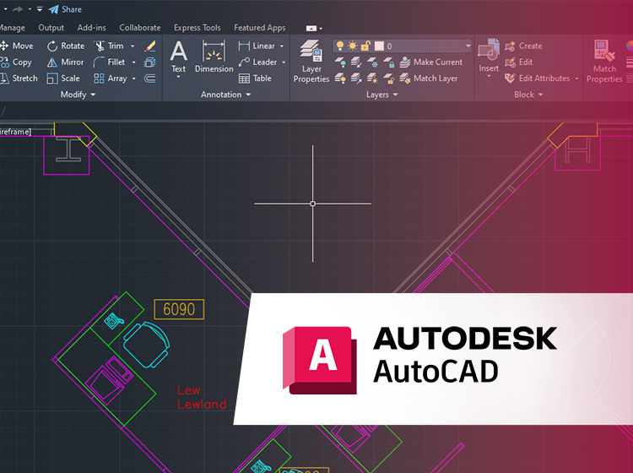
Task: Open the Insert block dropdown
Action: click(x=489, y=78)
